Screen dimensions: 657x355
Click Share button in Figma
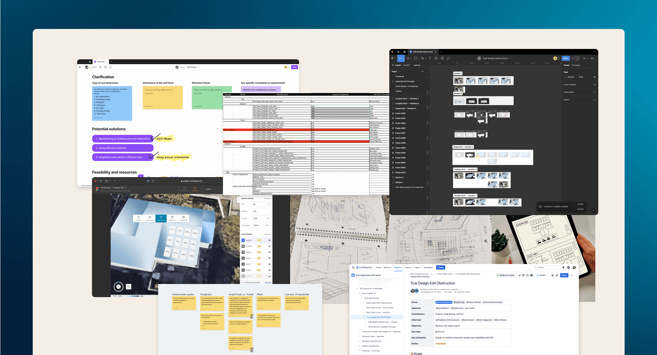(x=566, y=58)
